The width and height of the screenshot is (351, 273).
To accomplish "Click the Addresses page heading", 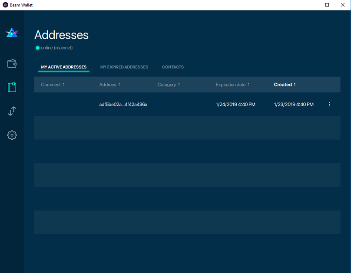I will 61,35.
